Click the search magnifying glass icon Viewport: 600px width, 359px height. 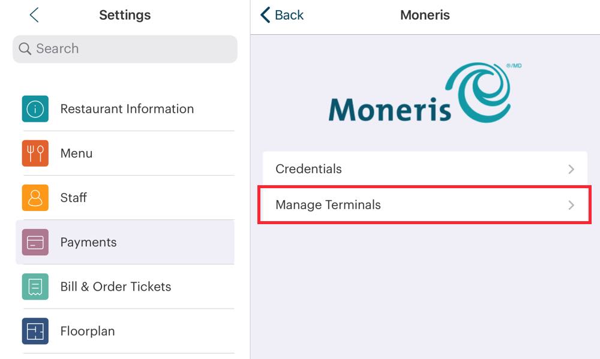24,49
